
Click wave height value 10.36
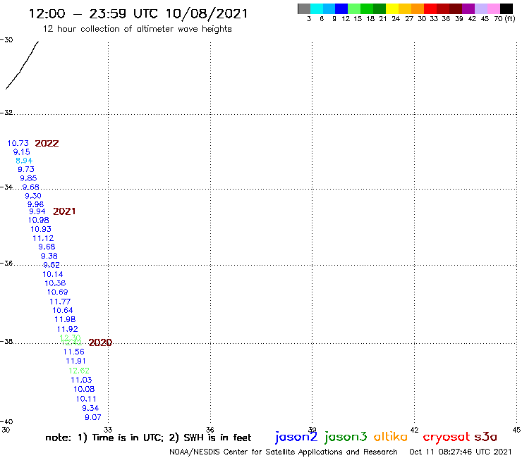point(55,283)
